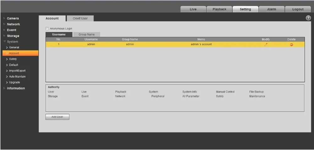Click the Delete column header
The image size is (314, 150).
click(x=291, y=40)
